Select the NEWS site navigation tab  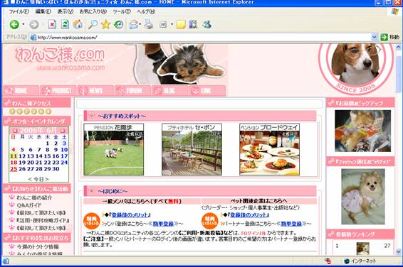(x=95, y=91)
